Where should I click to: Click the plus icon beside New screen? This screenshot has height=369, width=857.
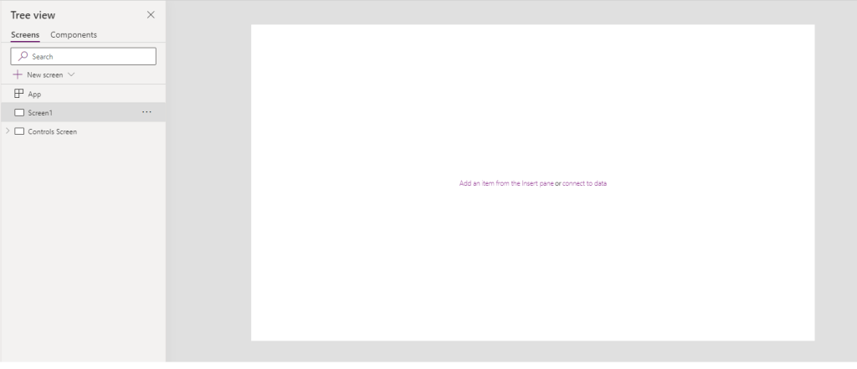click(x=18, y=74)
